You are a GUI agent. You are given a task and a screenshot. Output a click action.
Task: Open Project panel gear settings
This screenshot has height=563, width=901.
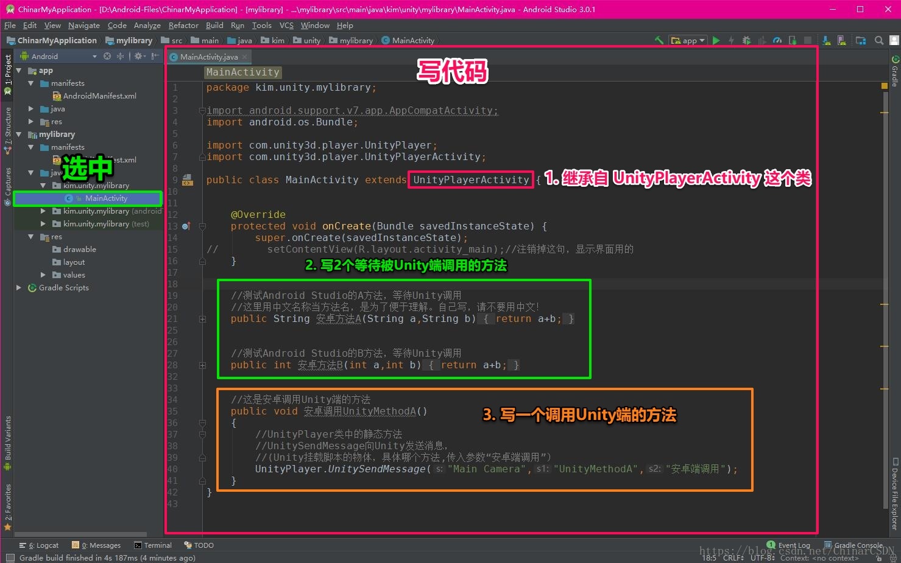pos(140,56)
